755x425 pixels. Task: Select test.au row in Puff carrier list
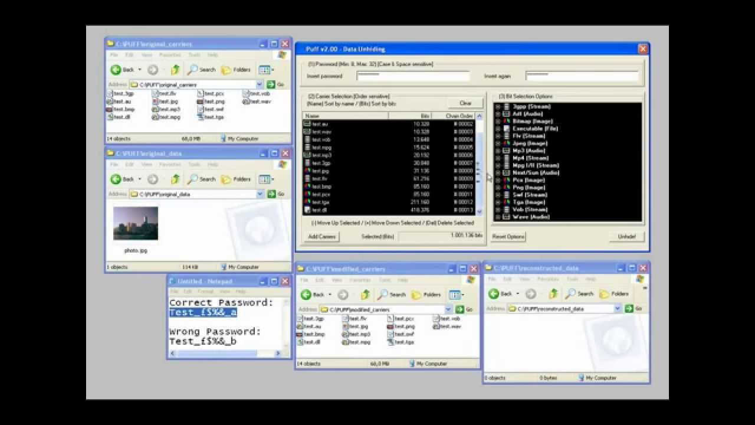[x=389, y=124]
